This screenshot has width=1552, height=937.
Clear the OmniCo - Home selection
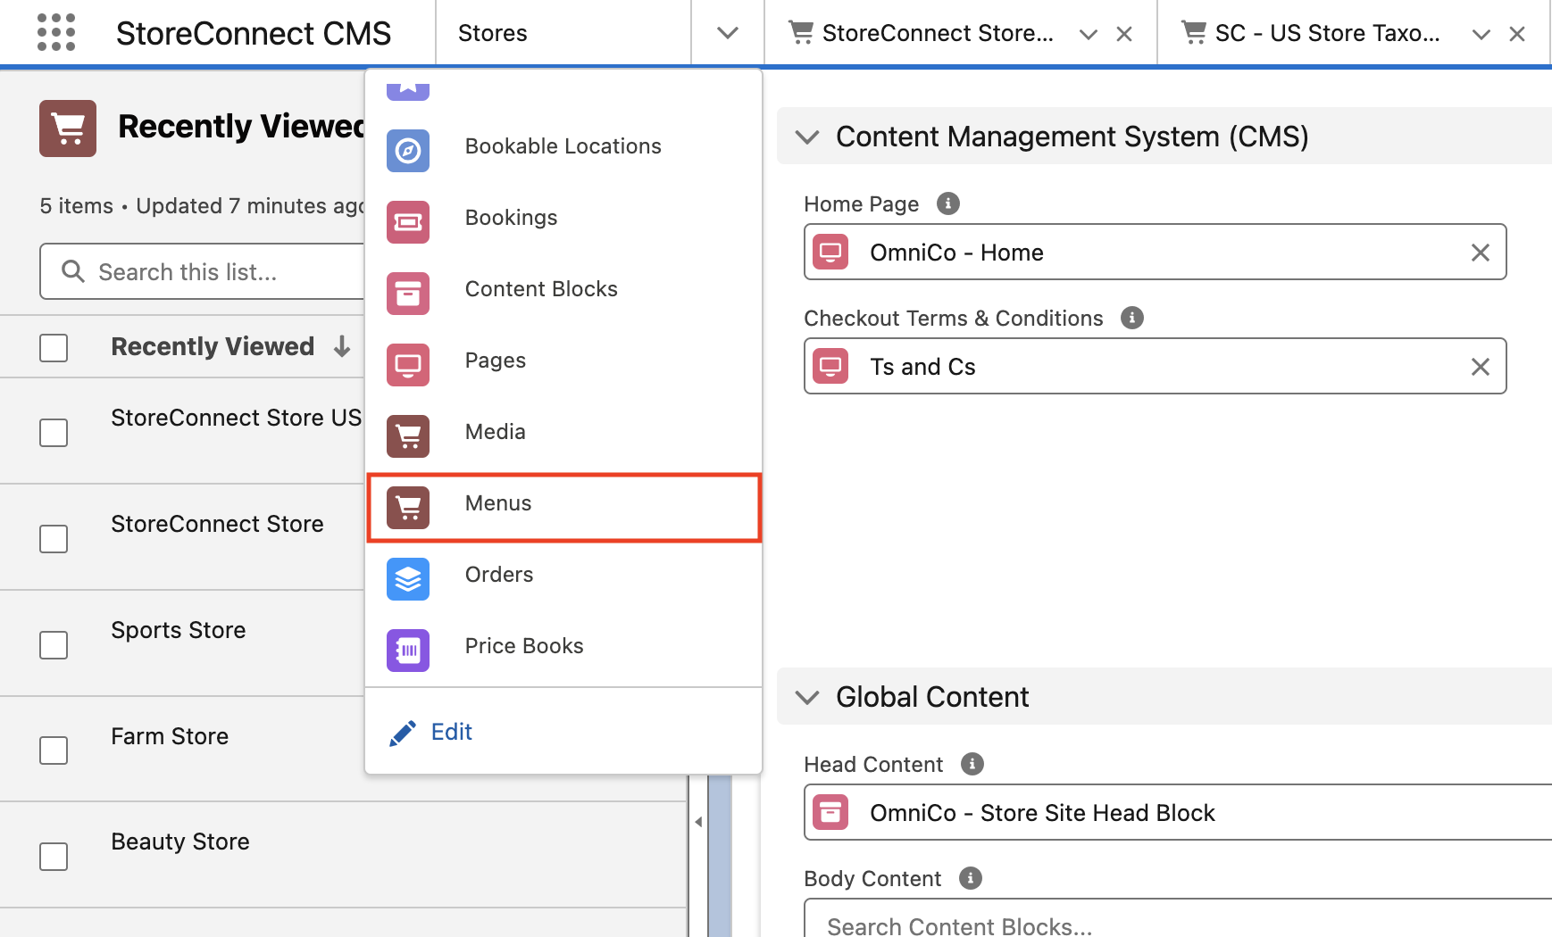click(x=1481, y=253)
